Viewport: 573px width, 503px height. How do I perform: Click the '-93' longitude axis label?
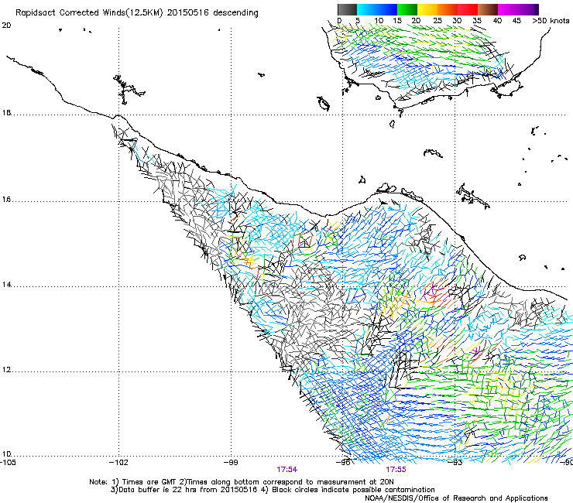[455, 463]
